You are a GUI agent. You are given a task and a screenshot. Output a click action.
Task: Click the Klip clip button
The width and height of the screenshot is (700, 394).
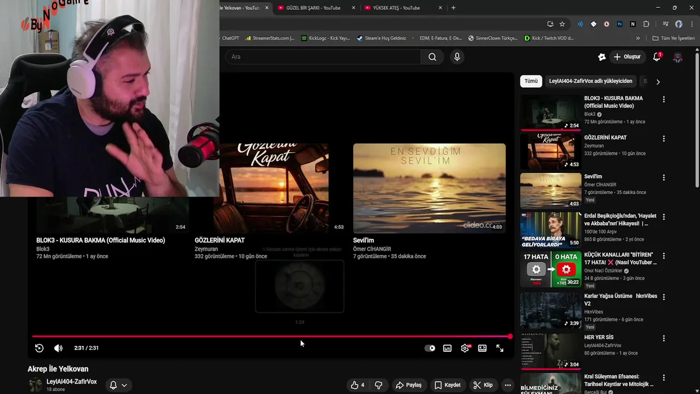click(x=483, y=385)
